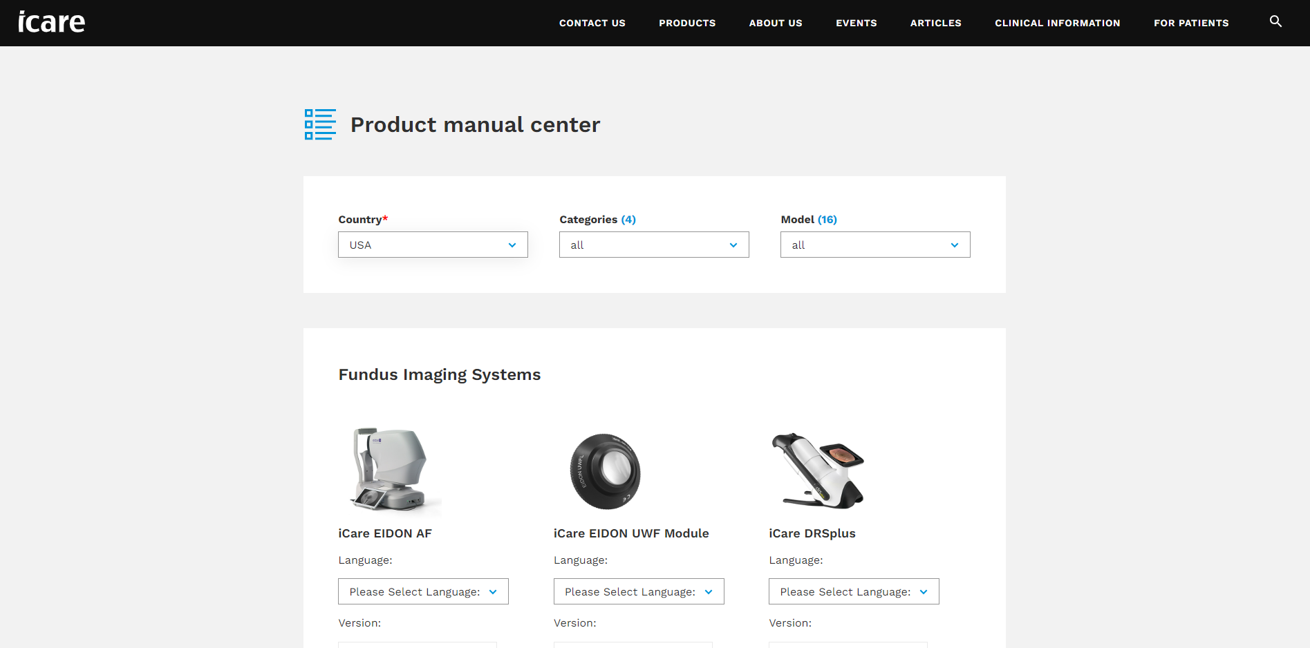Viewport: 1310px width, 648px height.
Task: Select language for iCare EIDON UWF Module
Action: point(639,591)
